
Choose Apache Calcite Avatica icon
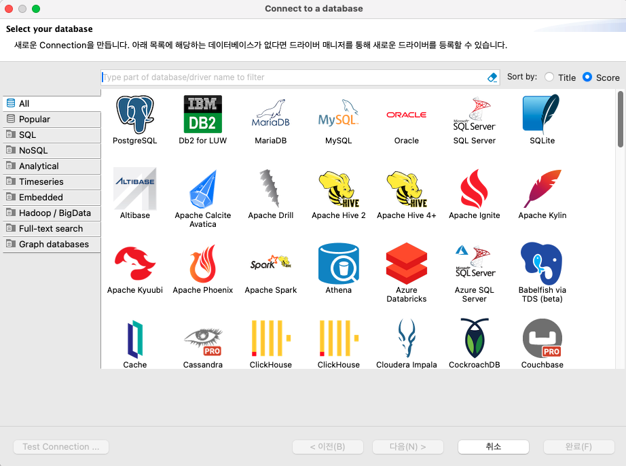pos(203,189)
